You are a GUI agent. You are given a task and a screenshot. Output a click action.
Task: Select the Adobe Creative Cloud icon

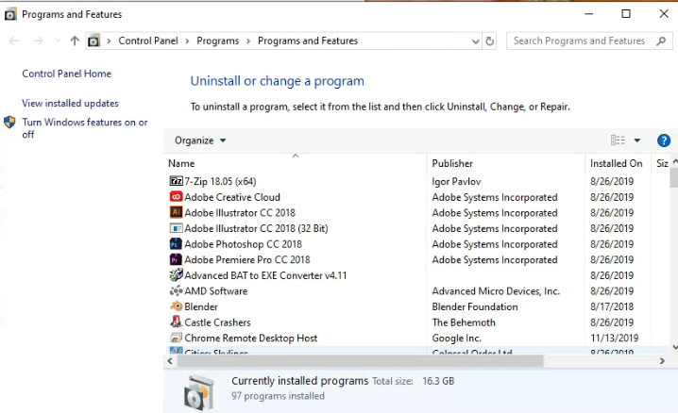(176, 197)
